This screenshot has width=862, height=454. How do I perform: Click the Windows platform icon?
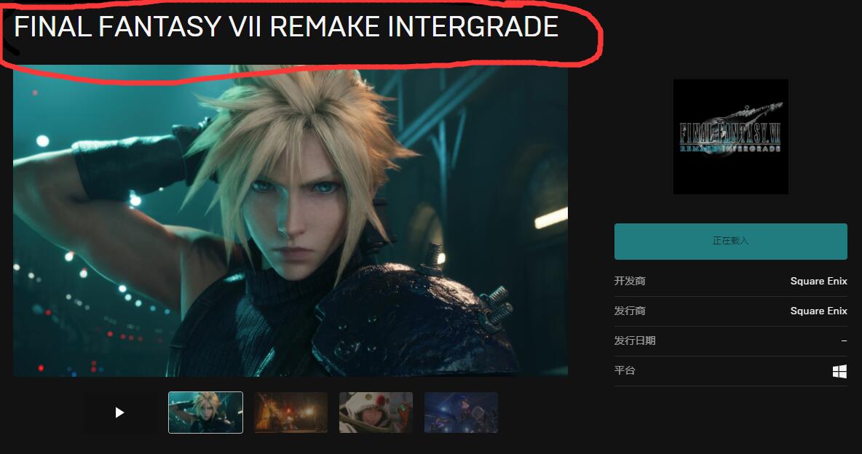[839, 372]
